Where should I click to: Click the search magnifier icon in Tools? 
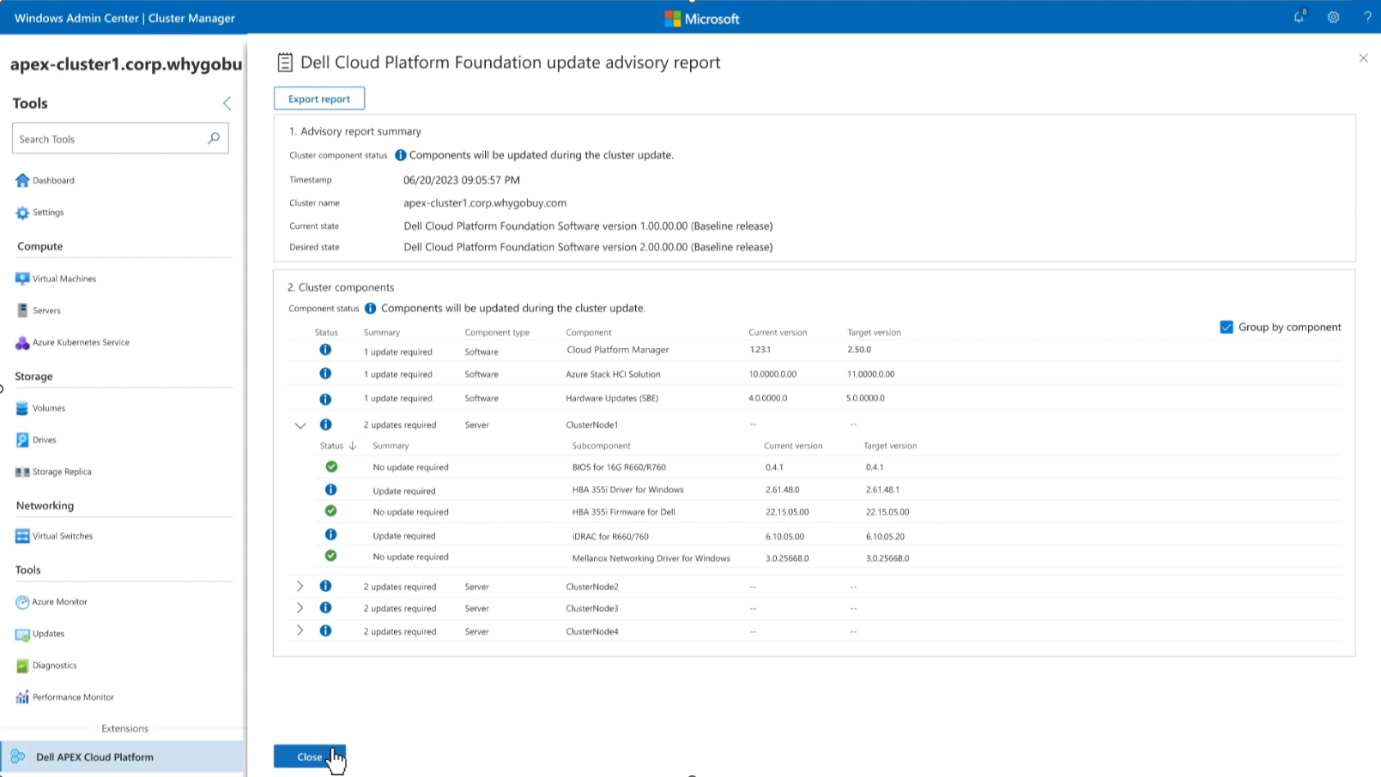(214, 138)
